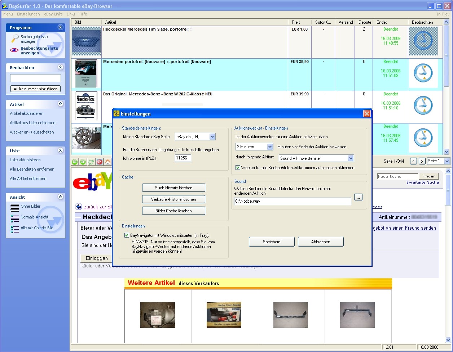
Task: Open the eBay-Links menu
Action: point(53,14)
